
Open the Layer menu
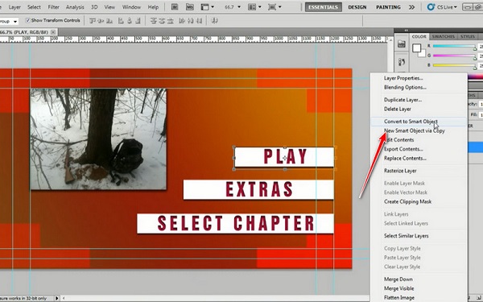[14, 6]
